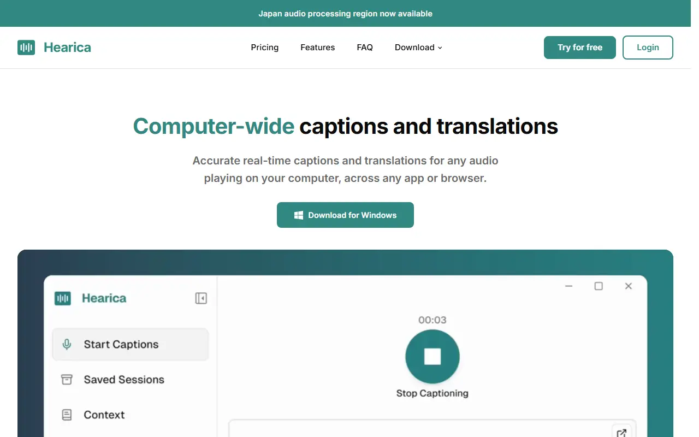Read the Japan audio processing region announcement

coord(345,14)
